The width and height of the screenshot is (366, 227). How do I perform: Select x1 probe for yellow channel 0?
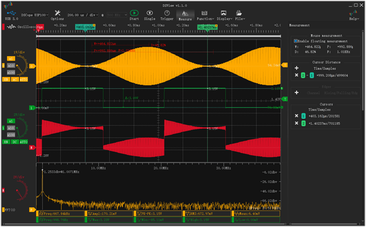tap(10, 58)
